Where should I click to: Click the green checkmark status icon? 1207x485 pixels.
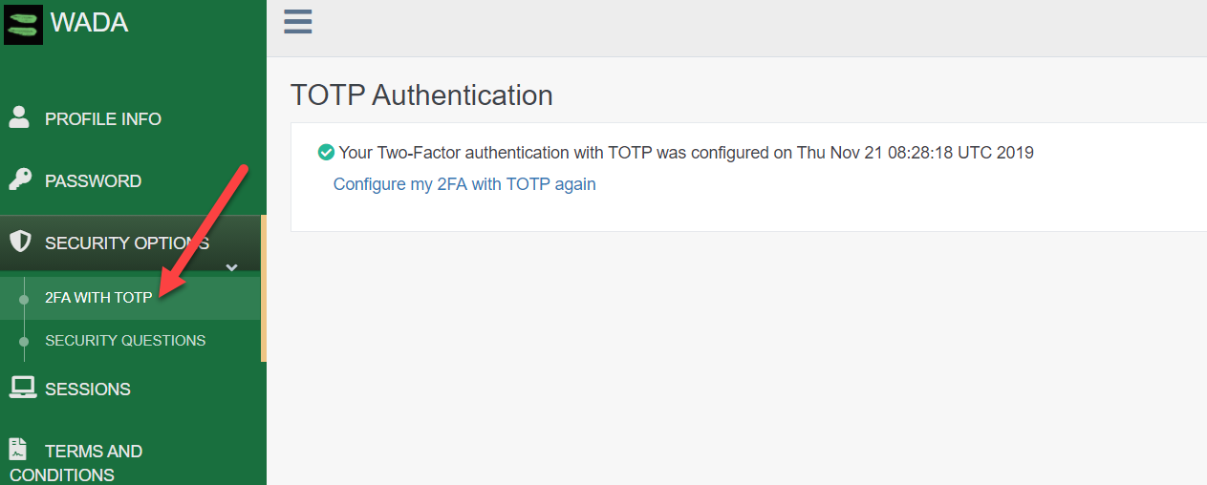[326, 152]
